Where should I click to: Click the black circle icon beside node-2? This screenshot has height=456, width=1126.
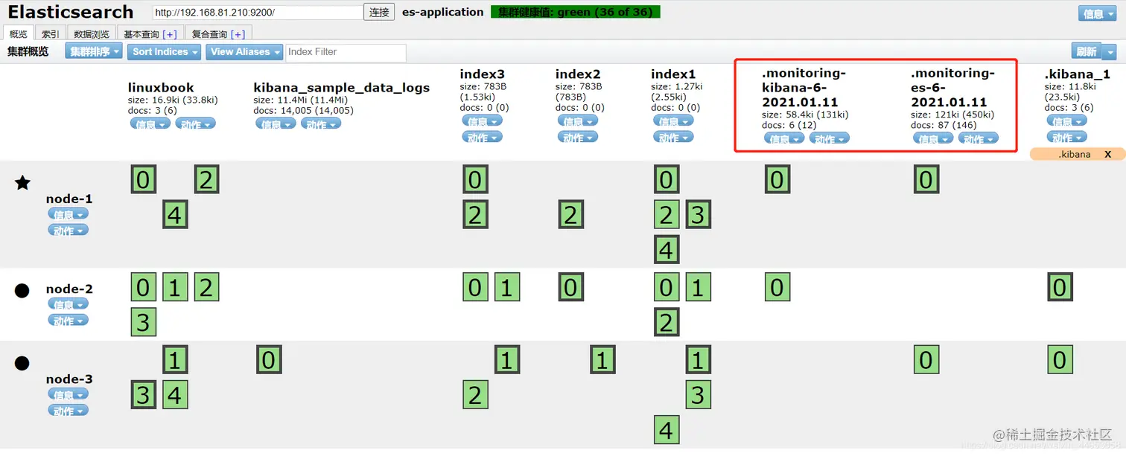22,290
